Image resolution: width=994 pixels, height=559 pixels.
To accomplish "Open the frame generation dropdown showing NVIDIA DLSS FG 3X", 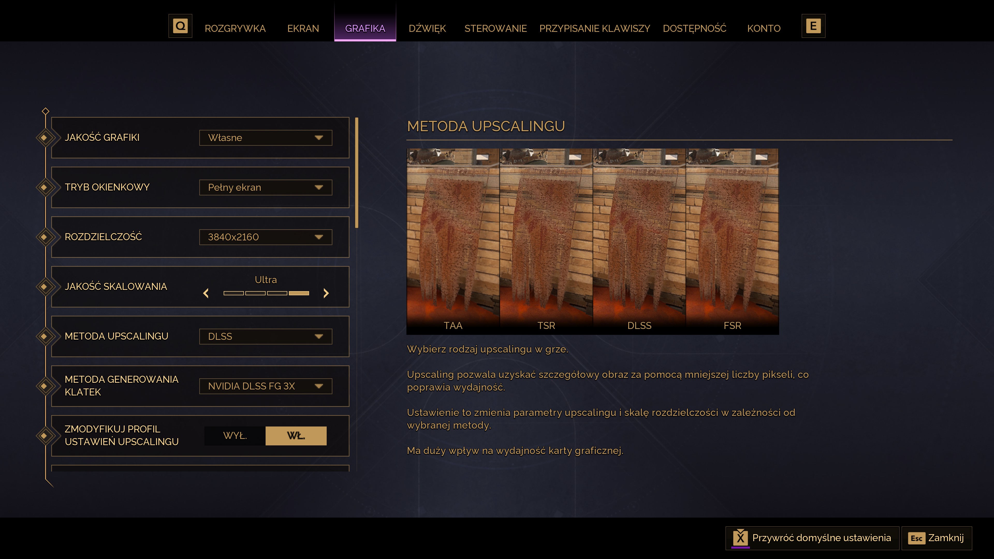I will 266,386.
